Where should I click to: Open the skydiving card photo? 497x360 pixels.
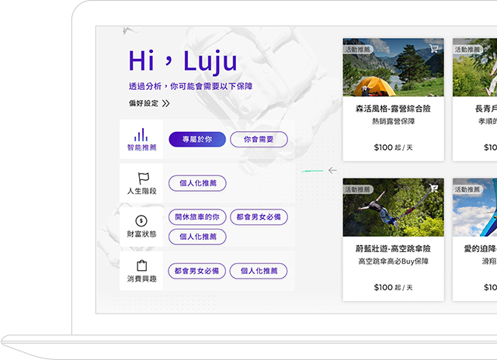(x=394, y=207)
